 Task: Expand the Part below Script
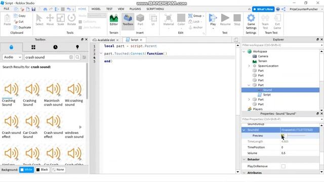(x=249, y=100)
